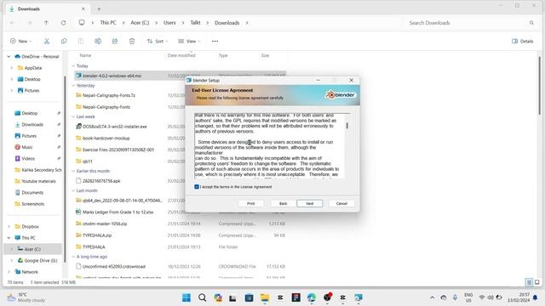Open the New dropdown in Explorer
The image size is (545, 306).
[x=20, y=41]
